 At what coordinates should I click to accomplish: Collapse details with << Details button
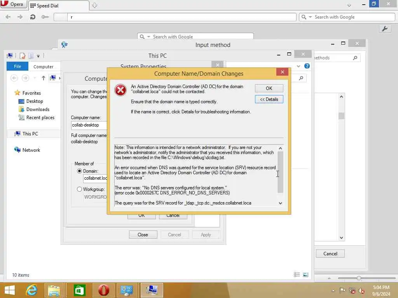click(x=269, y=99)
